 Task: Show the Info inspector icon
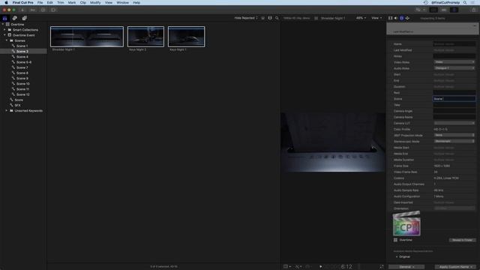point(402,18)
